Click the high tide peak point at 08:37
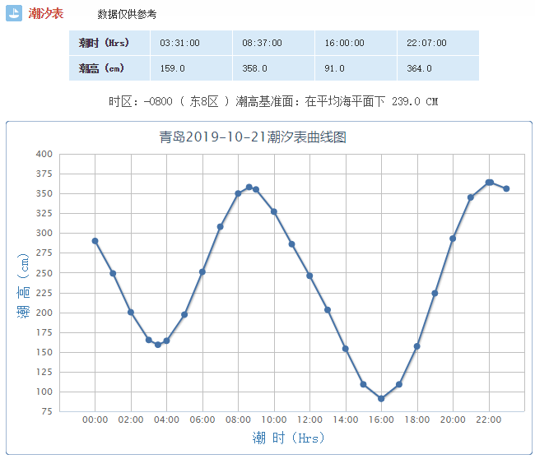The width and height of the screenshot is (535, 459). point(249,188)
